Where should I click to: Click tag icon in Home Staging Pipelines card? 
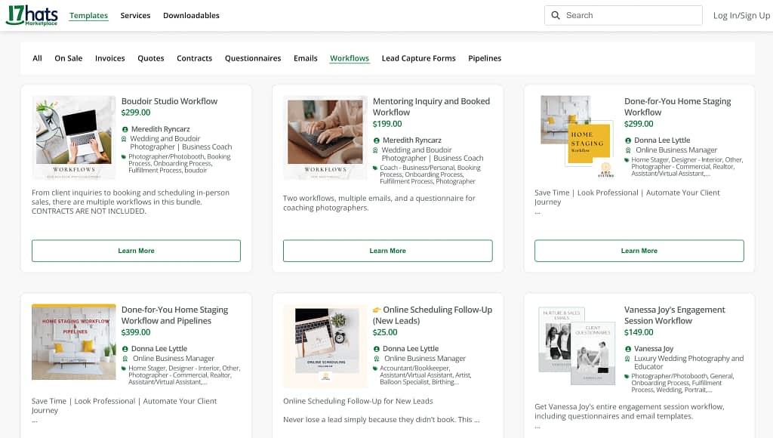[x=124, y=369]
